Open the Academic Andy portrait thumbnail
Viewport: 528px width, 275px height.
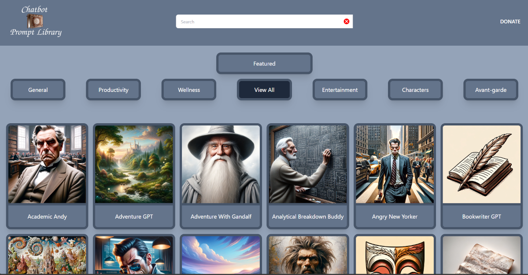(47, 164)
